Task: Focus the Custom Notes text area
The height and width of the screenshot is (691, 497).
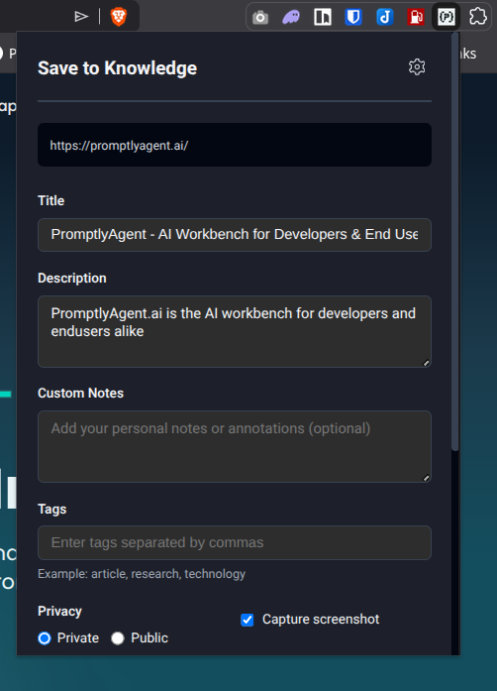Action: point(235,446)
